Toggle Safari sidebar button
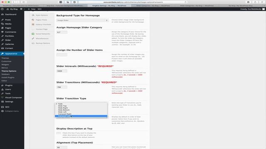 (24, 2)
